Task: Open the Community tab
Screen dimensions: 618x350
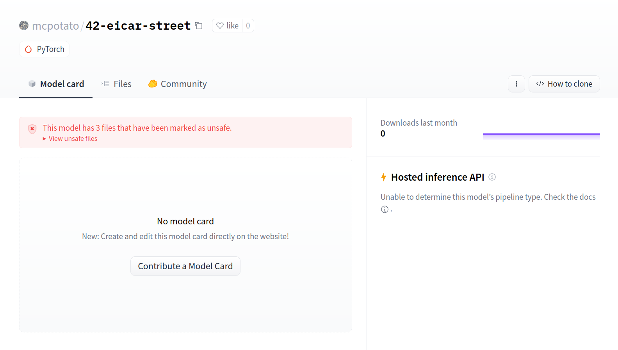Action: (x=178, y=84)
